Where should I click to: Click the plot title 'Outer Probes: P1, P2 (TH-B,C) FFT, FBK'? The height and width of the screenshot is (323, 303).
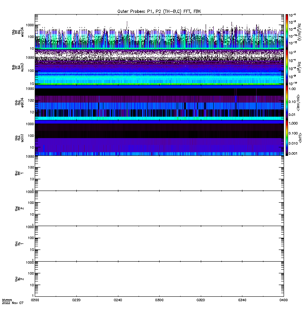click(x=159, y=11)
